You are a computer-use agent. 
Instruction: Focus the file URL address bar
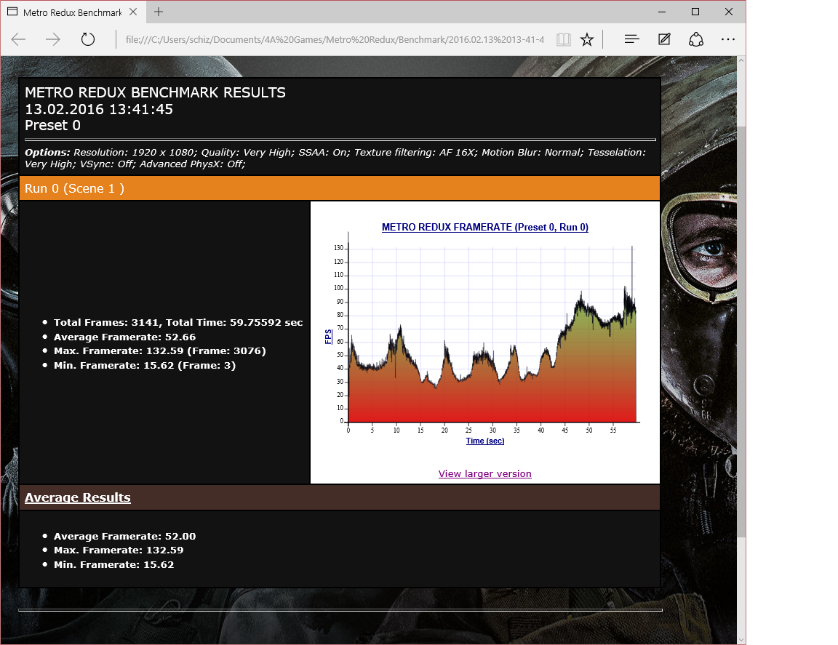(335, 39)
